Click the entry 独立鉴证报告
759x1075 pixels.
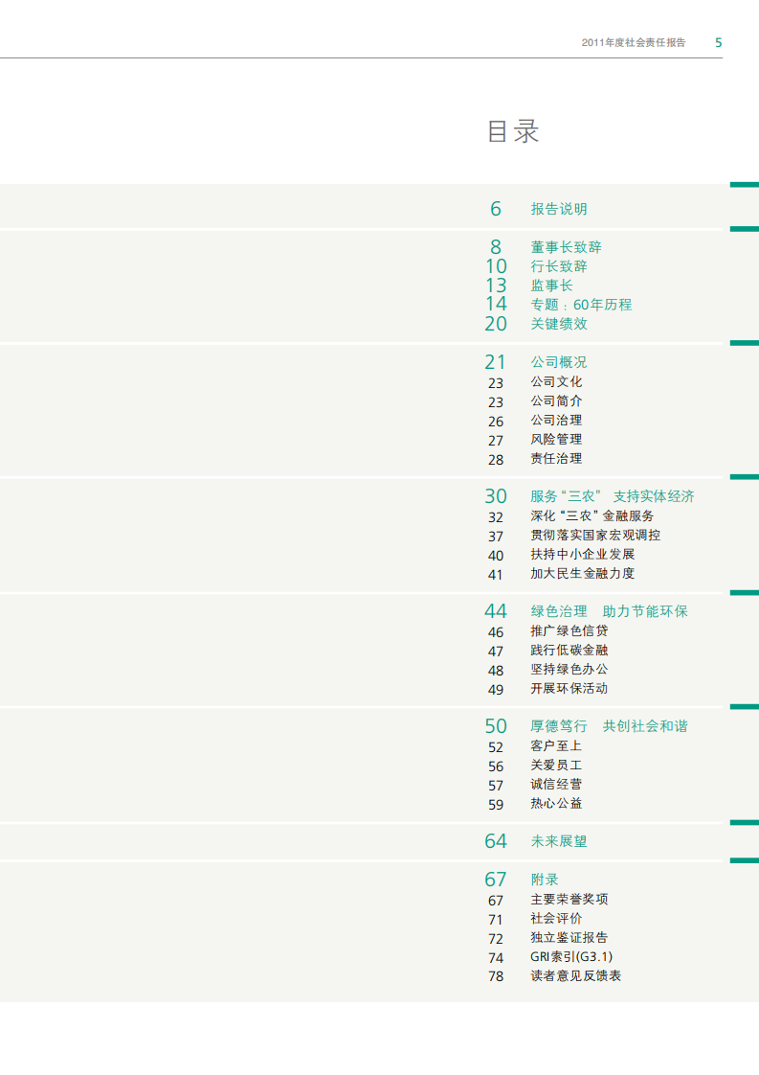point(569,938)
